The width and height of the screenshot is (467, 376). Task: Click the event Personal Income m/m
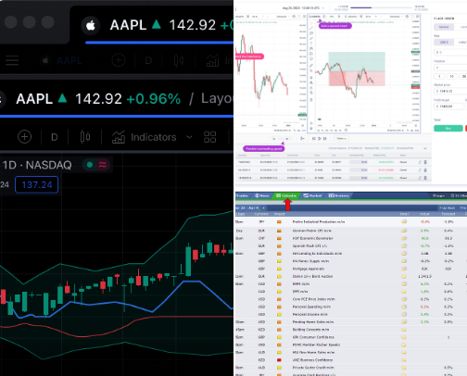pyautogui.click(x=309, y=314)
